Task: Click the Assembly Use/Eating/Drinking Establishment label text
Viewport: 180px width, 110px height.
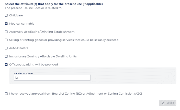Action: pos(42,32)
